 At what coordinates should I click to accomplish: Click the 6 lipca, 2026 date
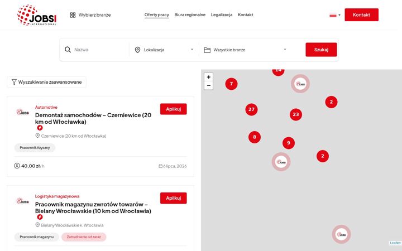click(x=175, y=166)
